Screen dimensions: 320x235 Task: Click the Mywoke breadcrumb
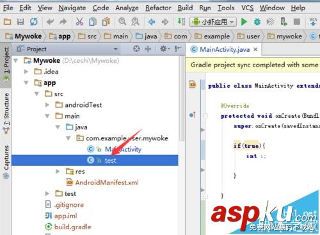tap(24, 36)
